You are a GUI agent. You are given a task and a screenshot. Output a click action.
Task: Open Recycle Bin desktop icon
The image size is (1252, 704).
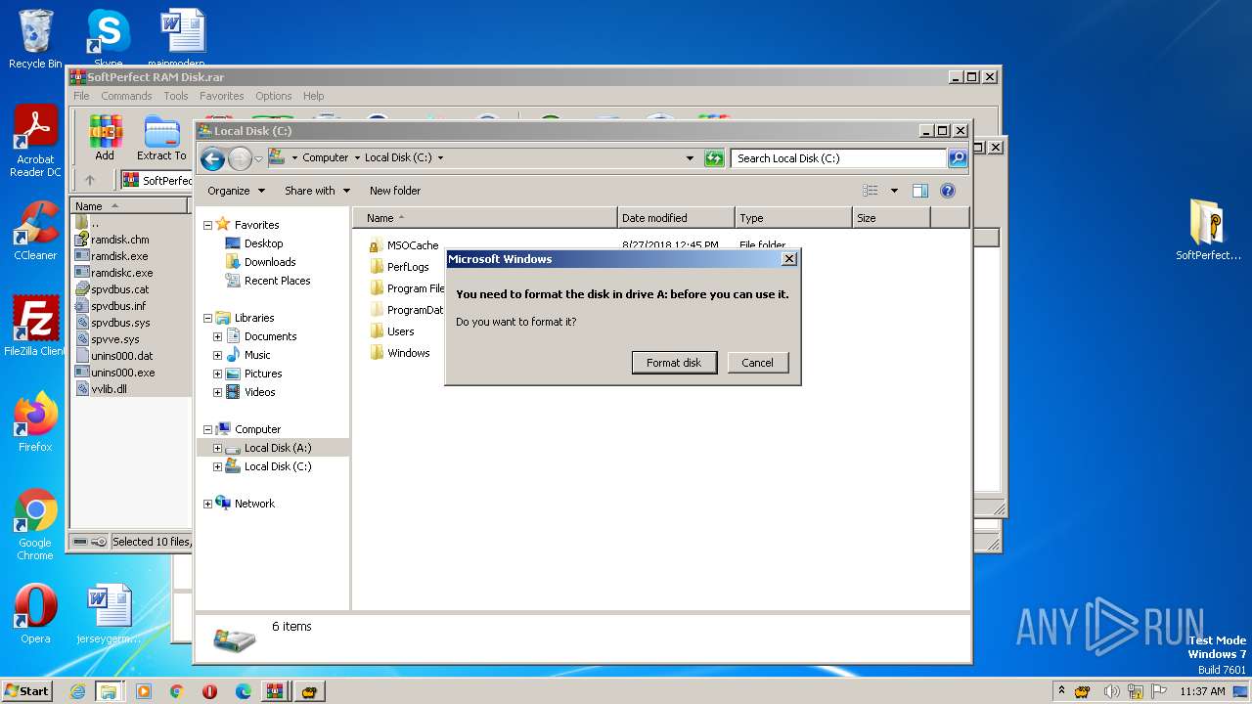35,39
